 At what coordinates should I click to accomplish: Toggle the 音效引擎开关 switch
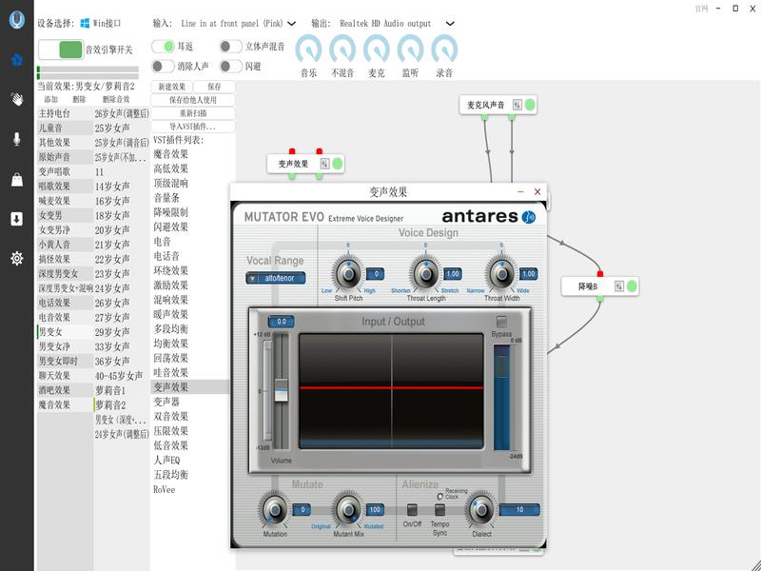(61, 49)
